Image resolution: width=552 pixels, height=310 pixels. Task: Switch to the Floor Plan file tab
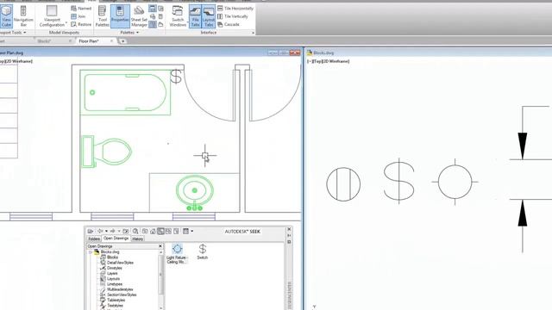[x=88, y=41]
